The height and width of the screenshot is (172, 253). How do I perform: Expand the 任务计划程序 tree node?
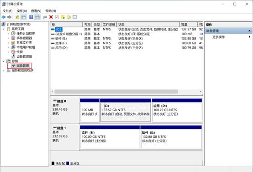8,34
